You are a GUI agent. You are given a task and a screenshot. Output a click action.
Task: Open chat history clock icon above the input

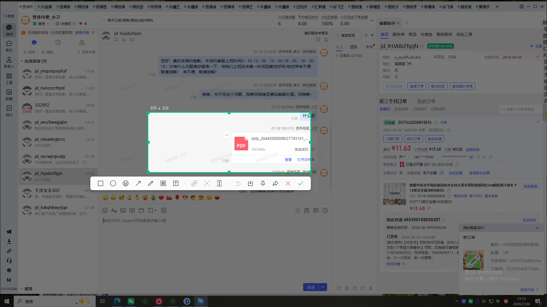325,210
